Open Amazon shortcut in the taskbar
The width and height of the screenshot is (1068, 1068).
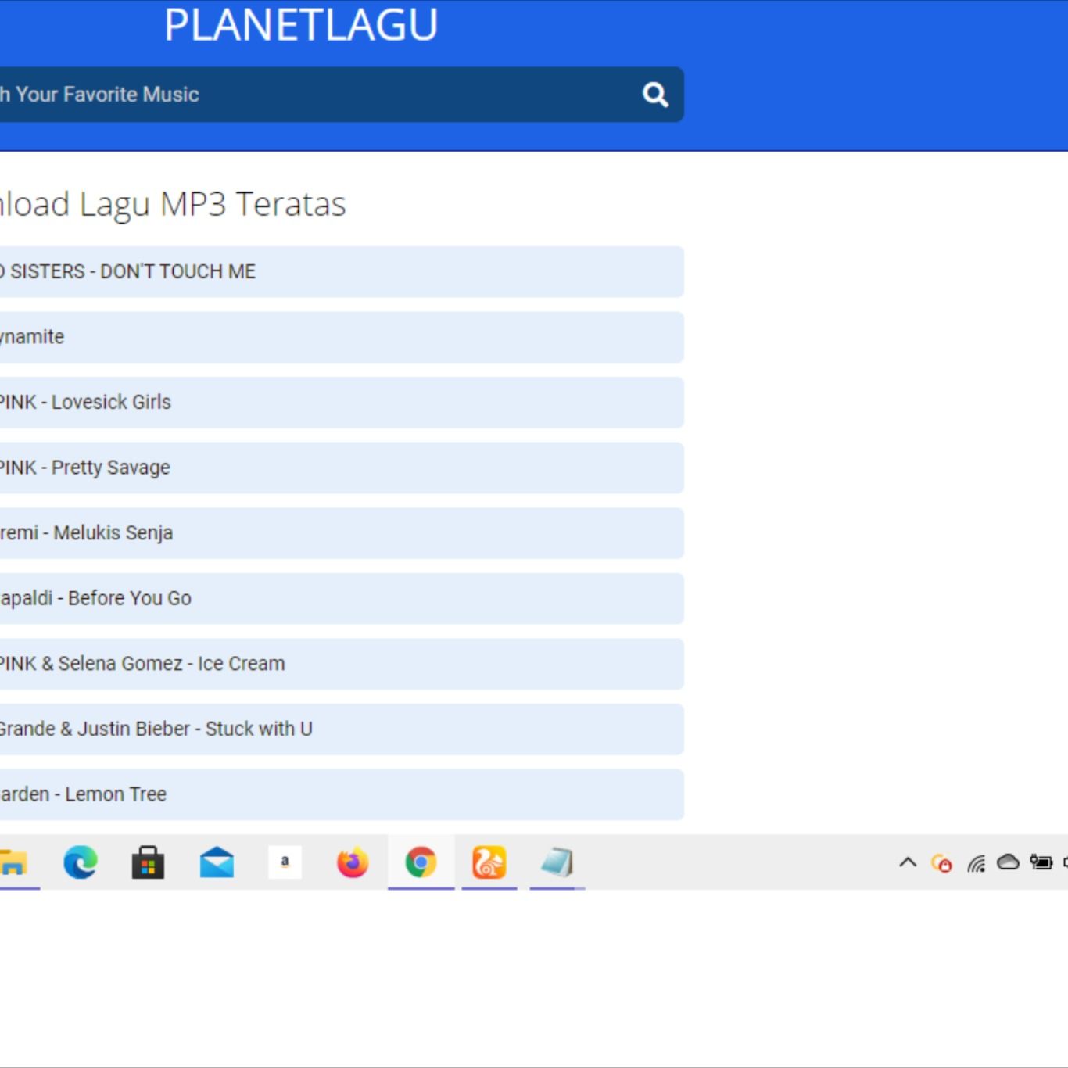(285, 862)
